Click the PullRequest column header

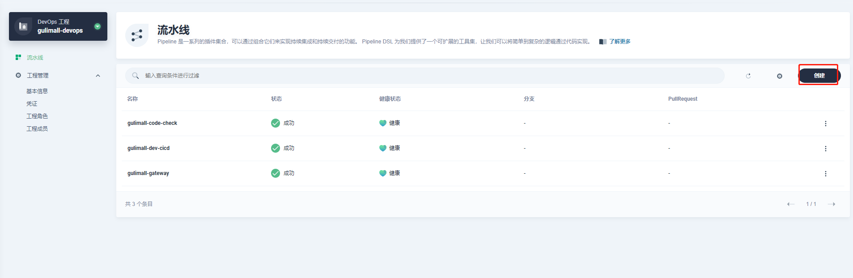(x=683, y=99)
